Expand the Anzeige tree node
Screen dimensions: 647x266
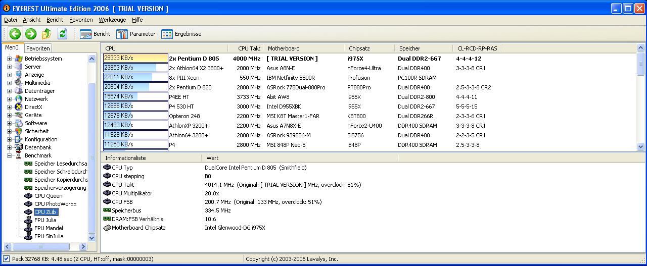pos(9,75)
